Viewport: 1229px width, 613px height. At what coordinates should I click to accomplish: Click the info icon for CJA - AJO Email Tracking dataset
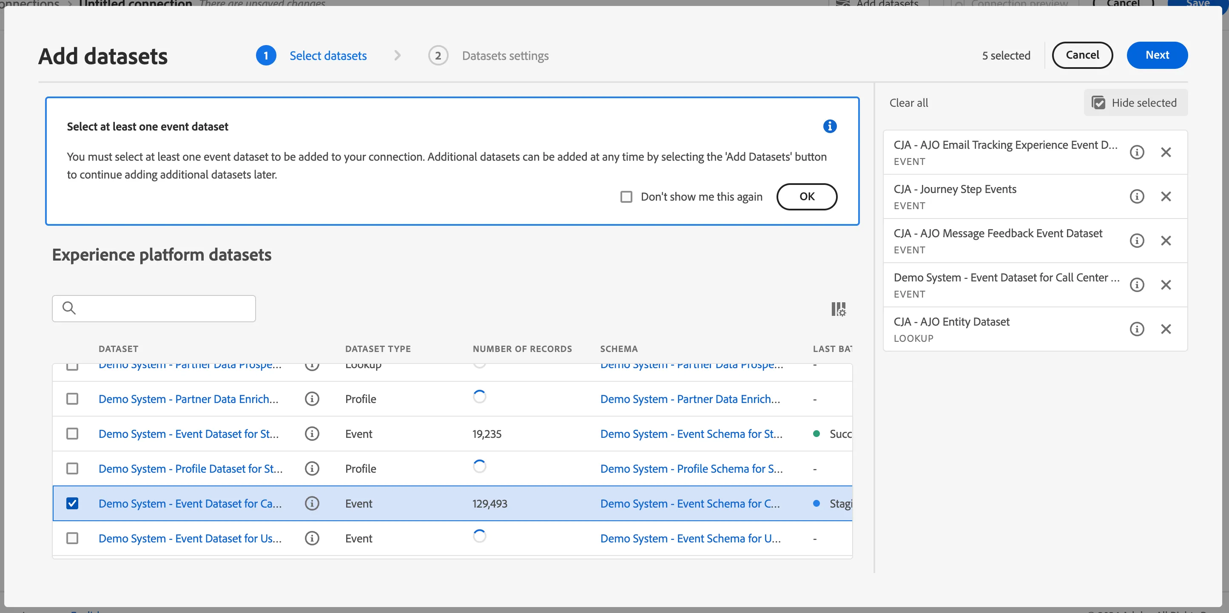pyautogui.click(x=1137, y=152)
